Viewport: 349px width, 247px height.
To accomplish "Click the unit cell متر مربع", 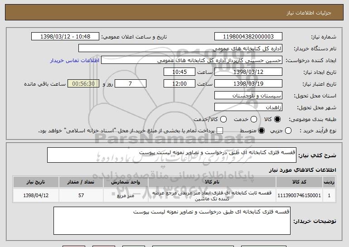I will click(x=126, y=196).
